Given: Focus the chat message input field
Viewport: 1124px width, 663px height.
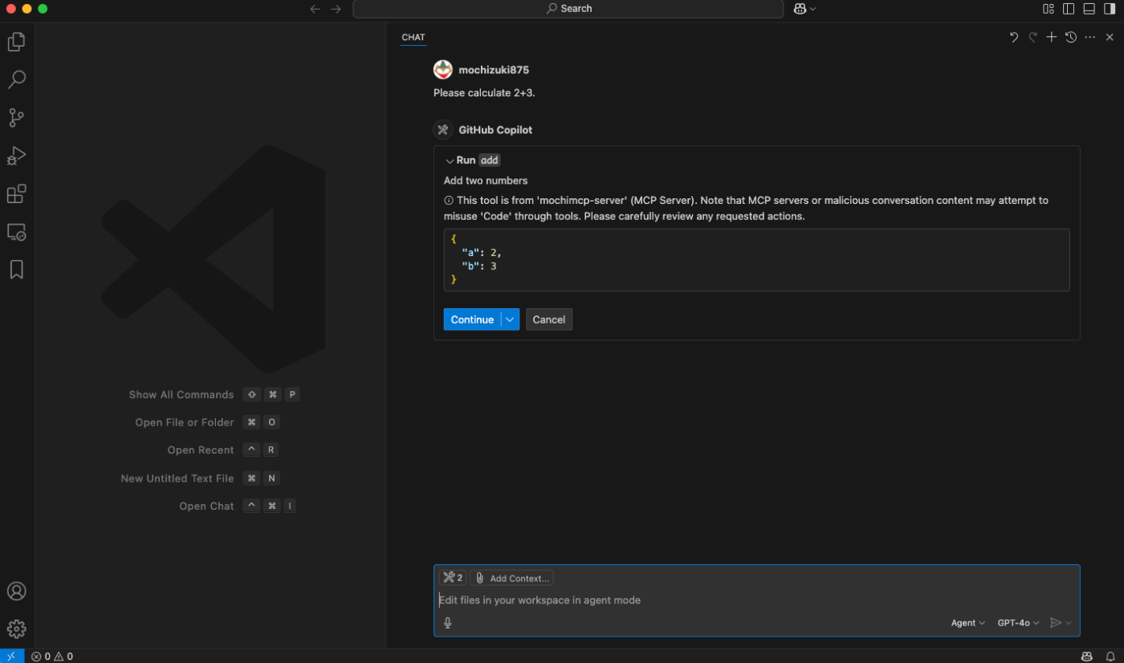Looking at the screenshot, I should tap(756, 600).
